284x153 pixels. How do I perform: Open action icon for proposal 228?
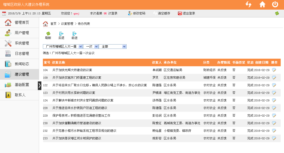click(x=274, y=108)
